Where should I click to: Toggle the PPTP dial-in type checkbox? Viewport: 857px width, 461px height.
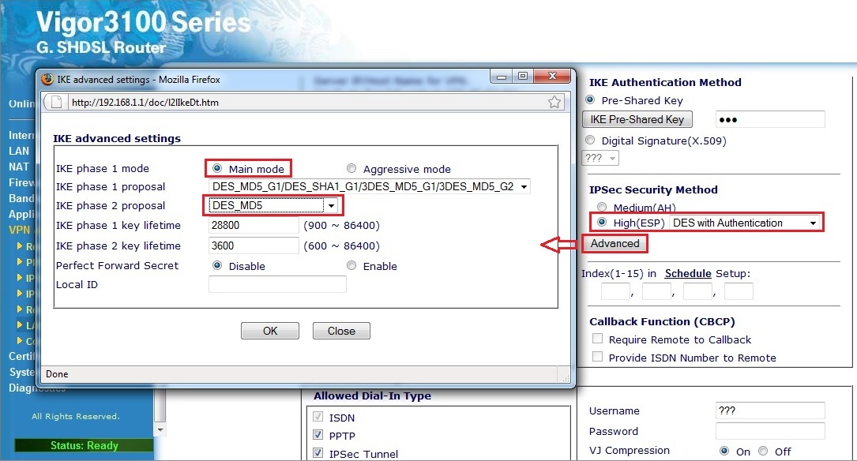[318, 435]
